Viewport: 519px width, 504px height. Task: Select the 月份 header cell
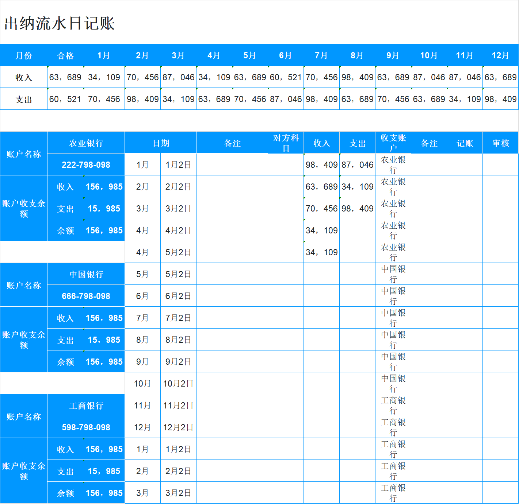coord(23,55)
